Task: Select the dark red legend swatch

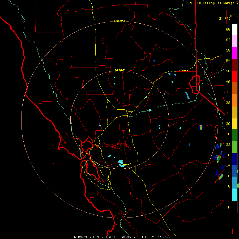Action: (234, 65)
